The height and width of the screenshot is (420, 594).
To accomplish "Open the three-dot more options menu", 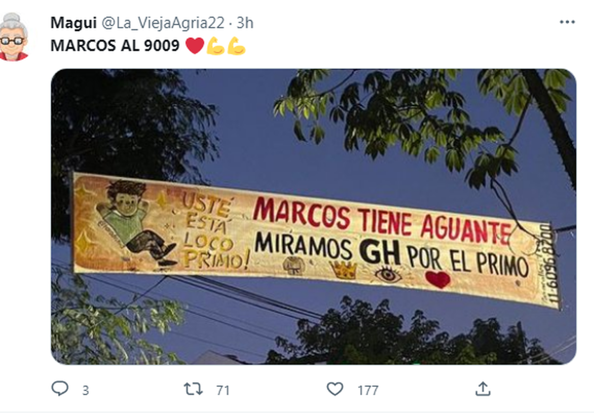I will [567, 22].
